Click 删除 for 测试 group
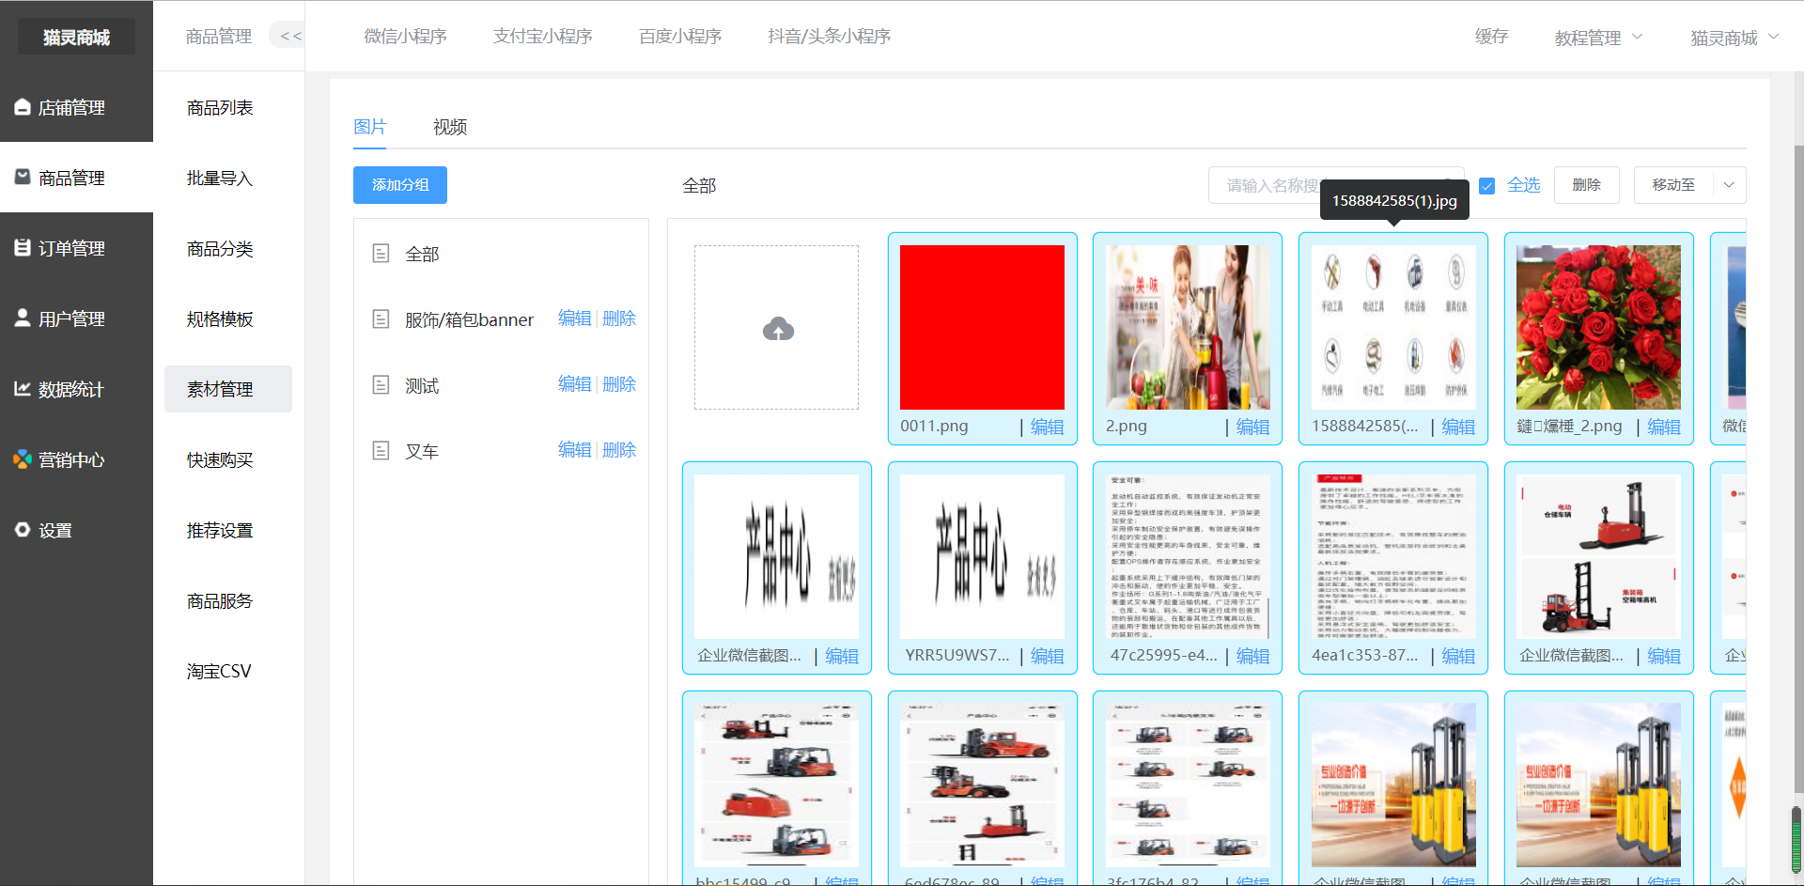This screenshot has width=1804, height=886. pos(619,384)
